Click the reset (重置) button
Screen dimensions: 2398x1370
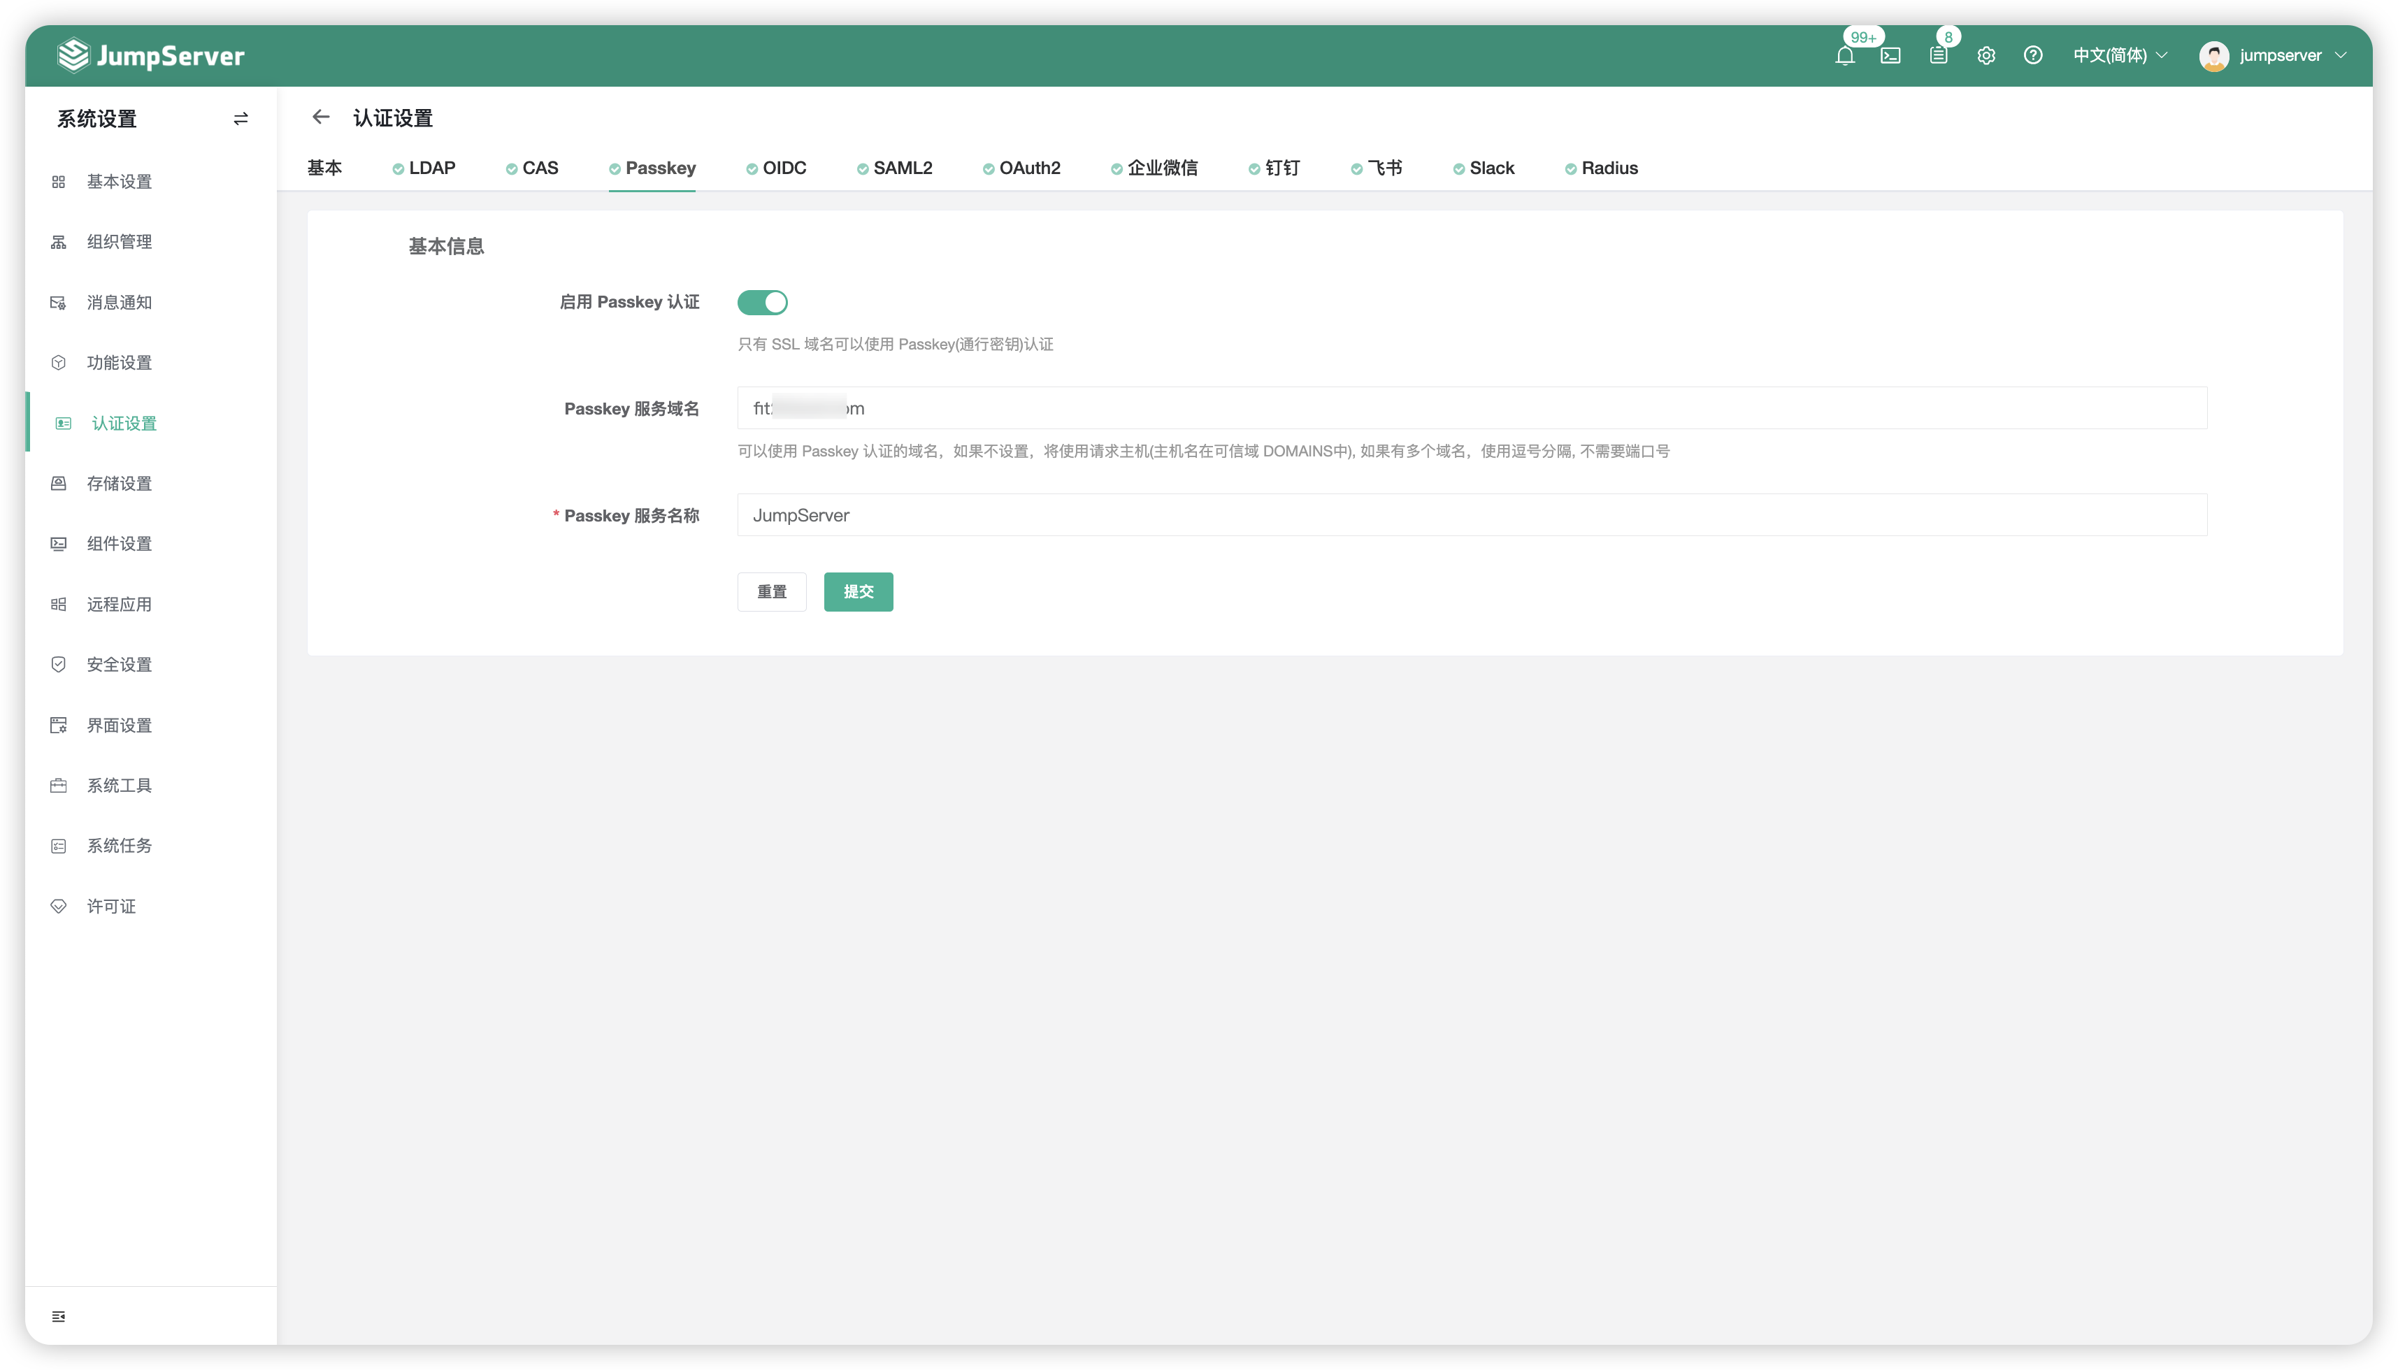point(772,592)
